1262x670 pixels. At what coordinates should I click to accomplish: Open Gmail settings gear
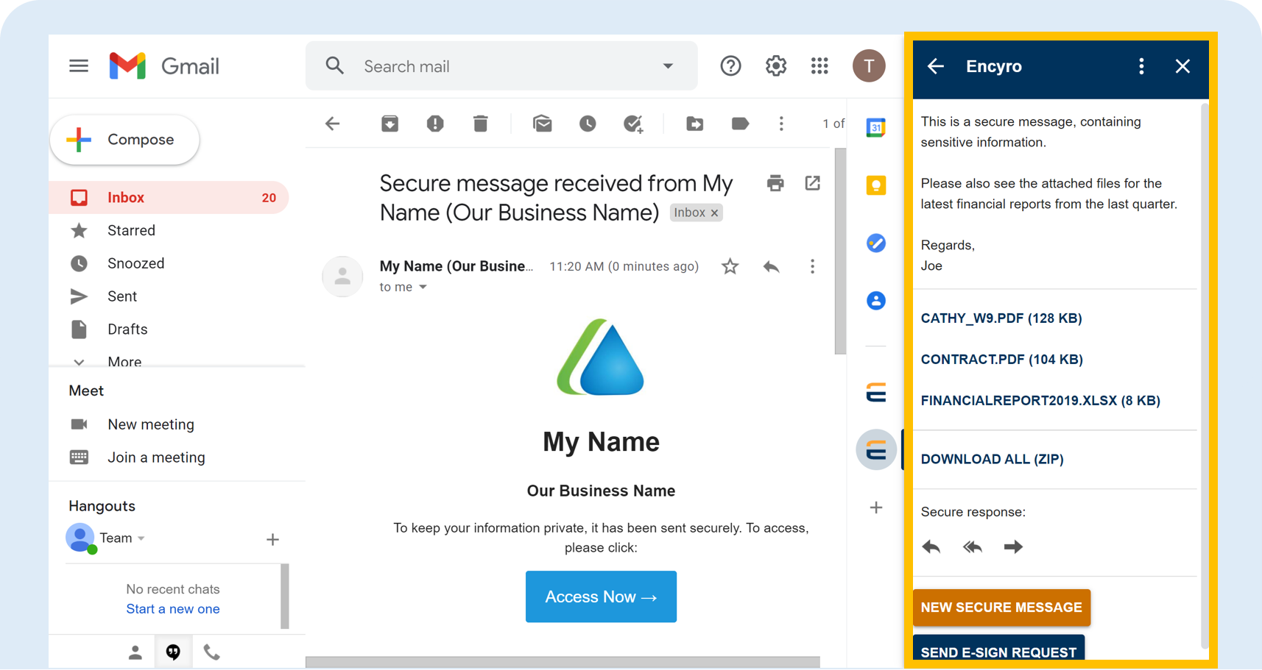(x=775, y=66)
